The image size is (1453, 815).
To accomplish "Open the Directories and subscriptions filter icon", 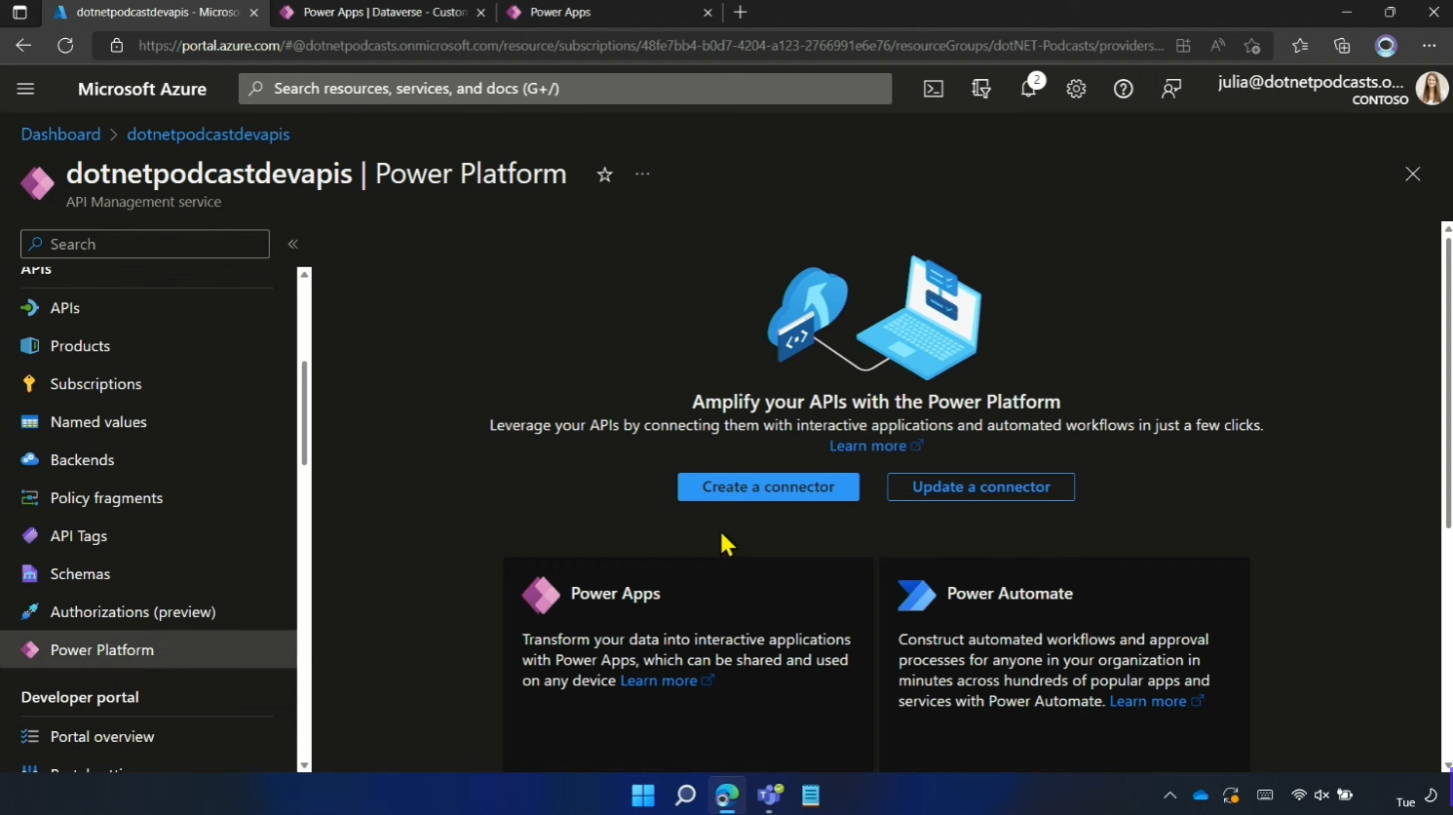I will click(x=980, y=89).
